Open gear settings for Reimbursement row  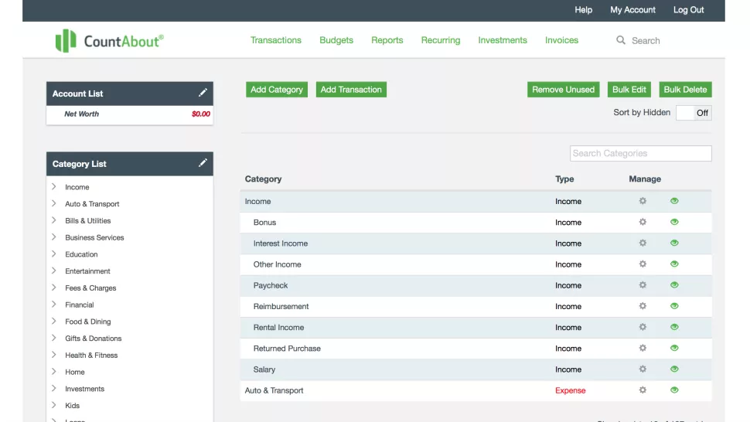643,306
